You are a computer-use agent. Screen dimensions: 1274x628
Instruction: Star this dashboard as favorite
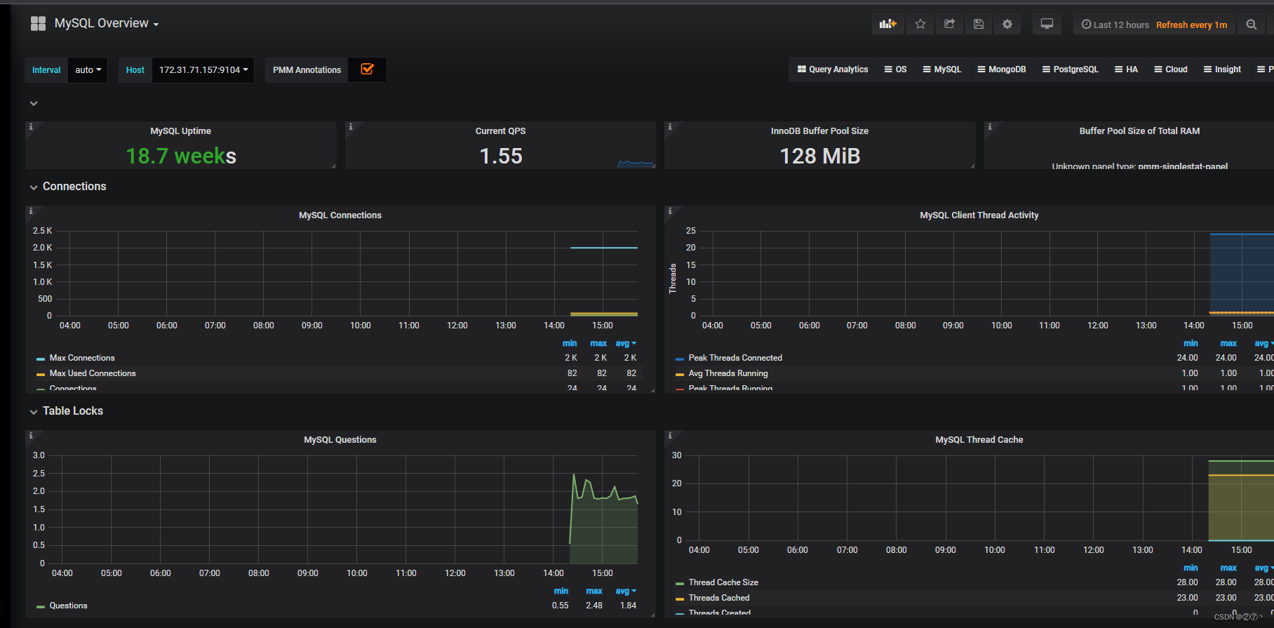920,24
